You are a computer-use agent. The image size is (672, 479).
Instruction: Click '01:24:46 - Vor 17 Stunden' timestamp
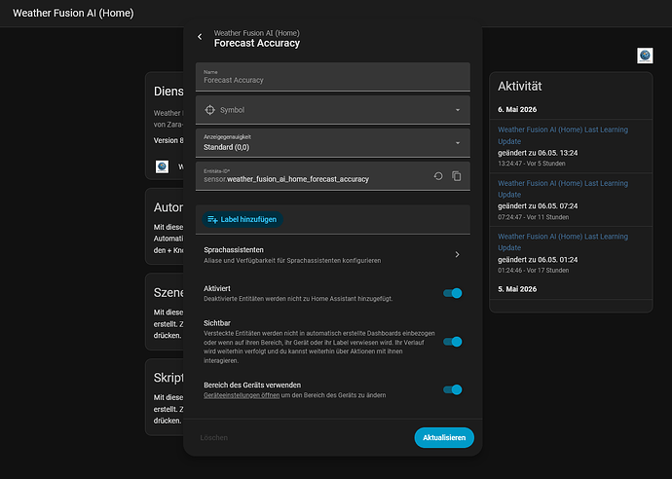pyautogui.click(x=533, y=271)
